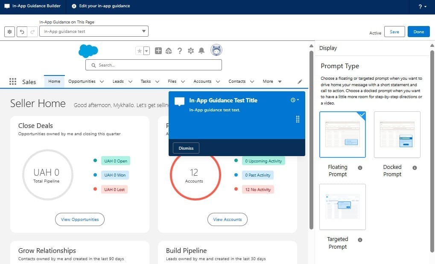Viewport: 435px width, 264px height.
Task: Expand the Tasks tab chevron
Action: pyautogui.click(x=157, y=81)
